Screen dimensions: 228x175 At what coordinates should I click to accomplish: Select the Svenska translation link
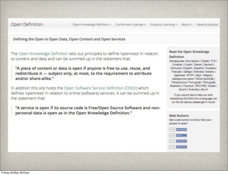coord(194,89)
